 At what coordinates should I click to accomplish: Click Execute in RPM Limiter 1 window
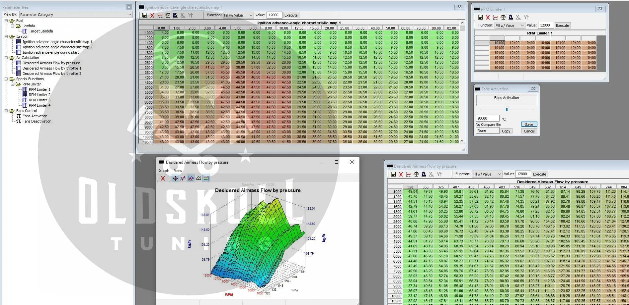[x=562, y=25]
